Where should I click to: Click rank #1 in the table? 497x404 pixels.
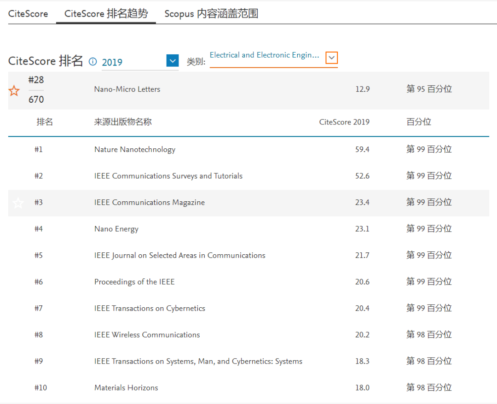click(39, 149)
